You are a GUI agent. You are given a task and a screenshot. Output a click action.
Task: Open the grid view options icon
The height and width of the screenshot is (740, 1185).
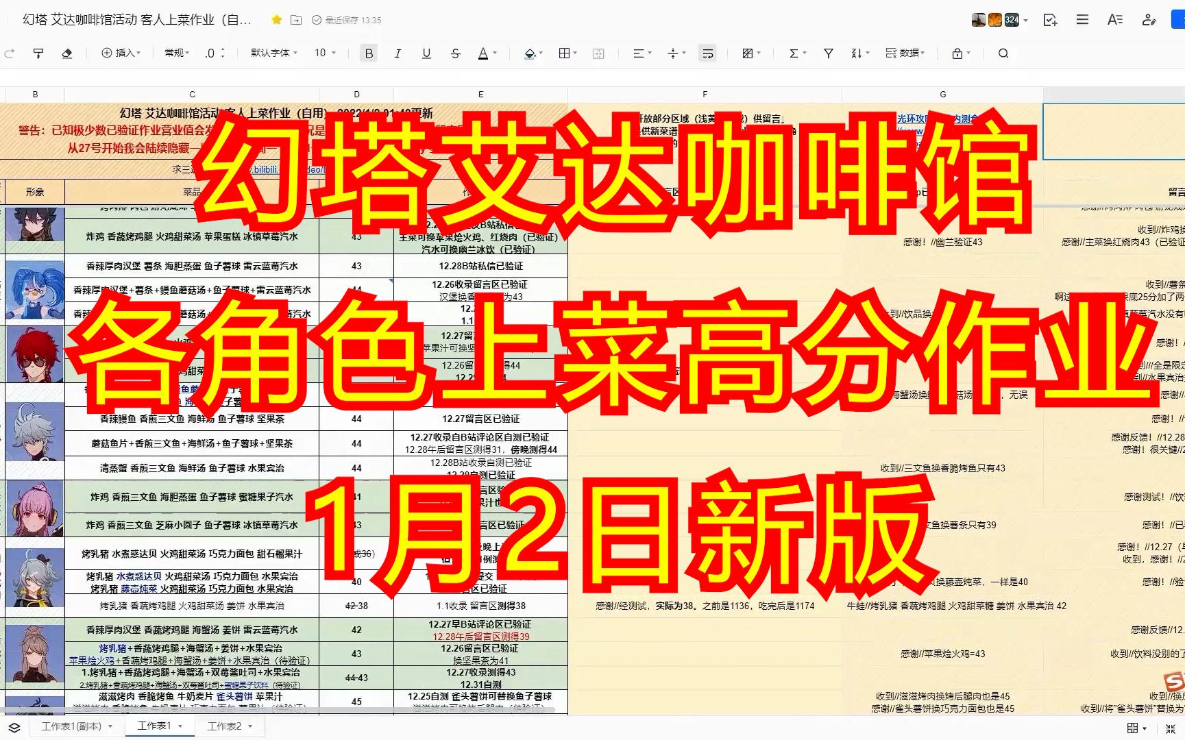click(1136, 728)
